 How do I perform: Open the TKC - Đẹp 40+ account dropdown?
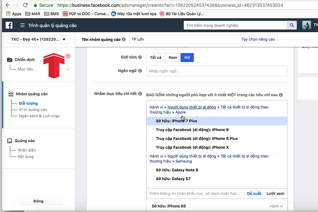[38, 39]
